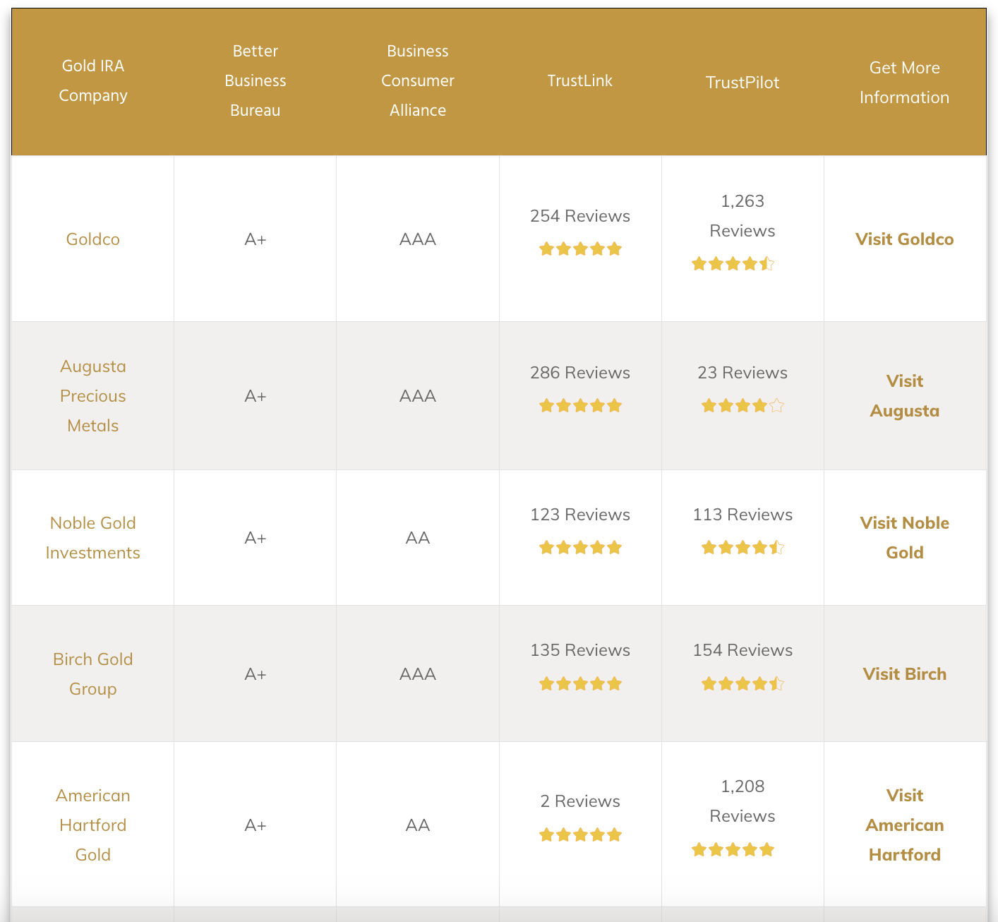Image resolution: width=998 pixels, height=922 pixels.
Task: Click Goldco's AAA BCA rating
Action: point(418,239)
